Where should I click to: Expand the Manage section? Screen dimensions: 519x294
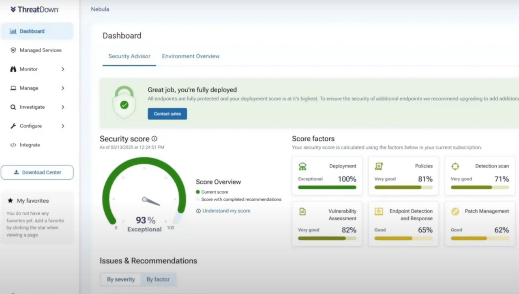click(63, 88)
